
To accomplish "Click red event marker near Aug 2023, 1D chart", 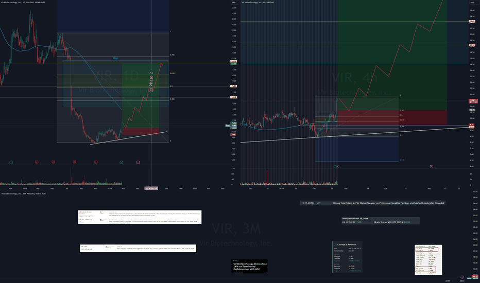I will pos(74,162).
